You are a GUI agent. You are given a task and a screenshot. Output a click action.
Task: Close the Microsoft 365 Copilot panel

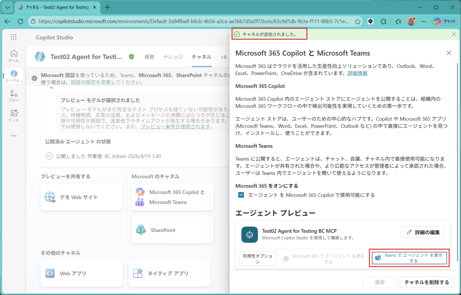(x=448, y=53)
